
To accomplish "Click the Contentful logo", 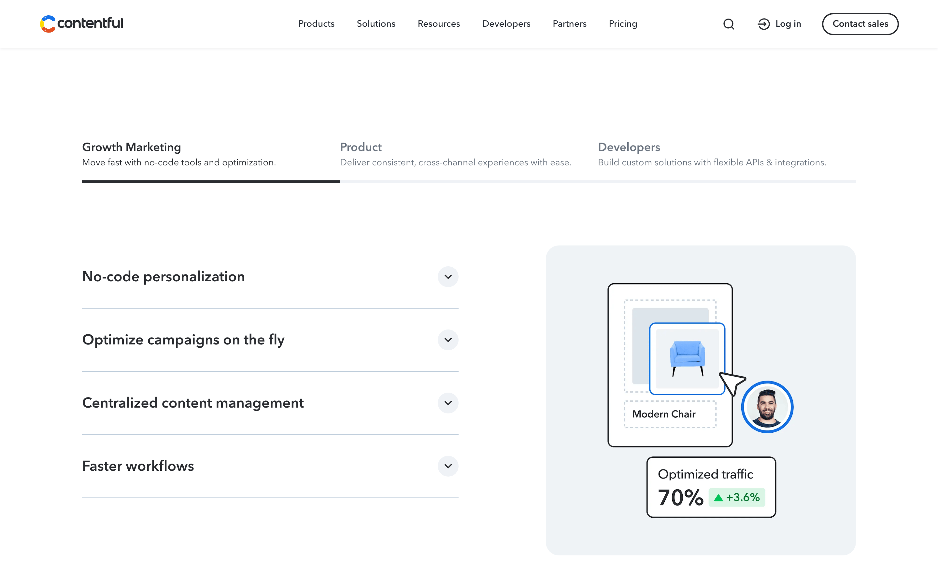I will [81, 24].
